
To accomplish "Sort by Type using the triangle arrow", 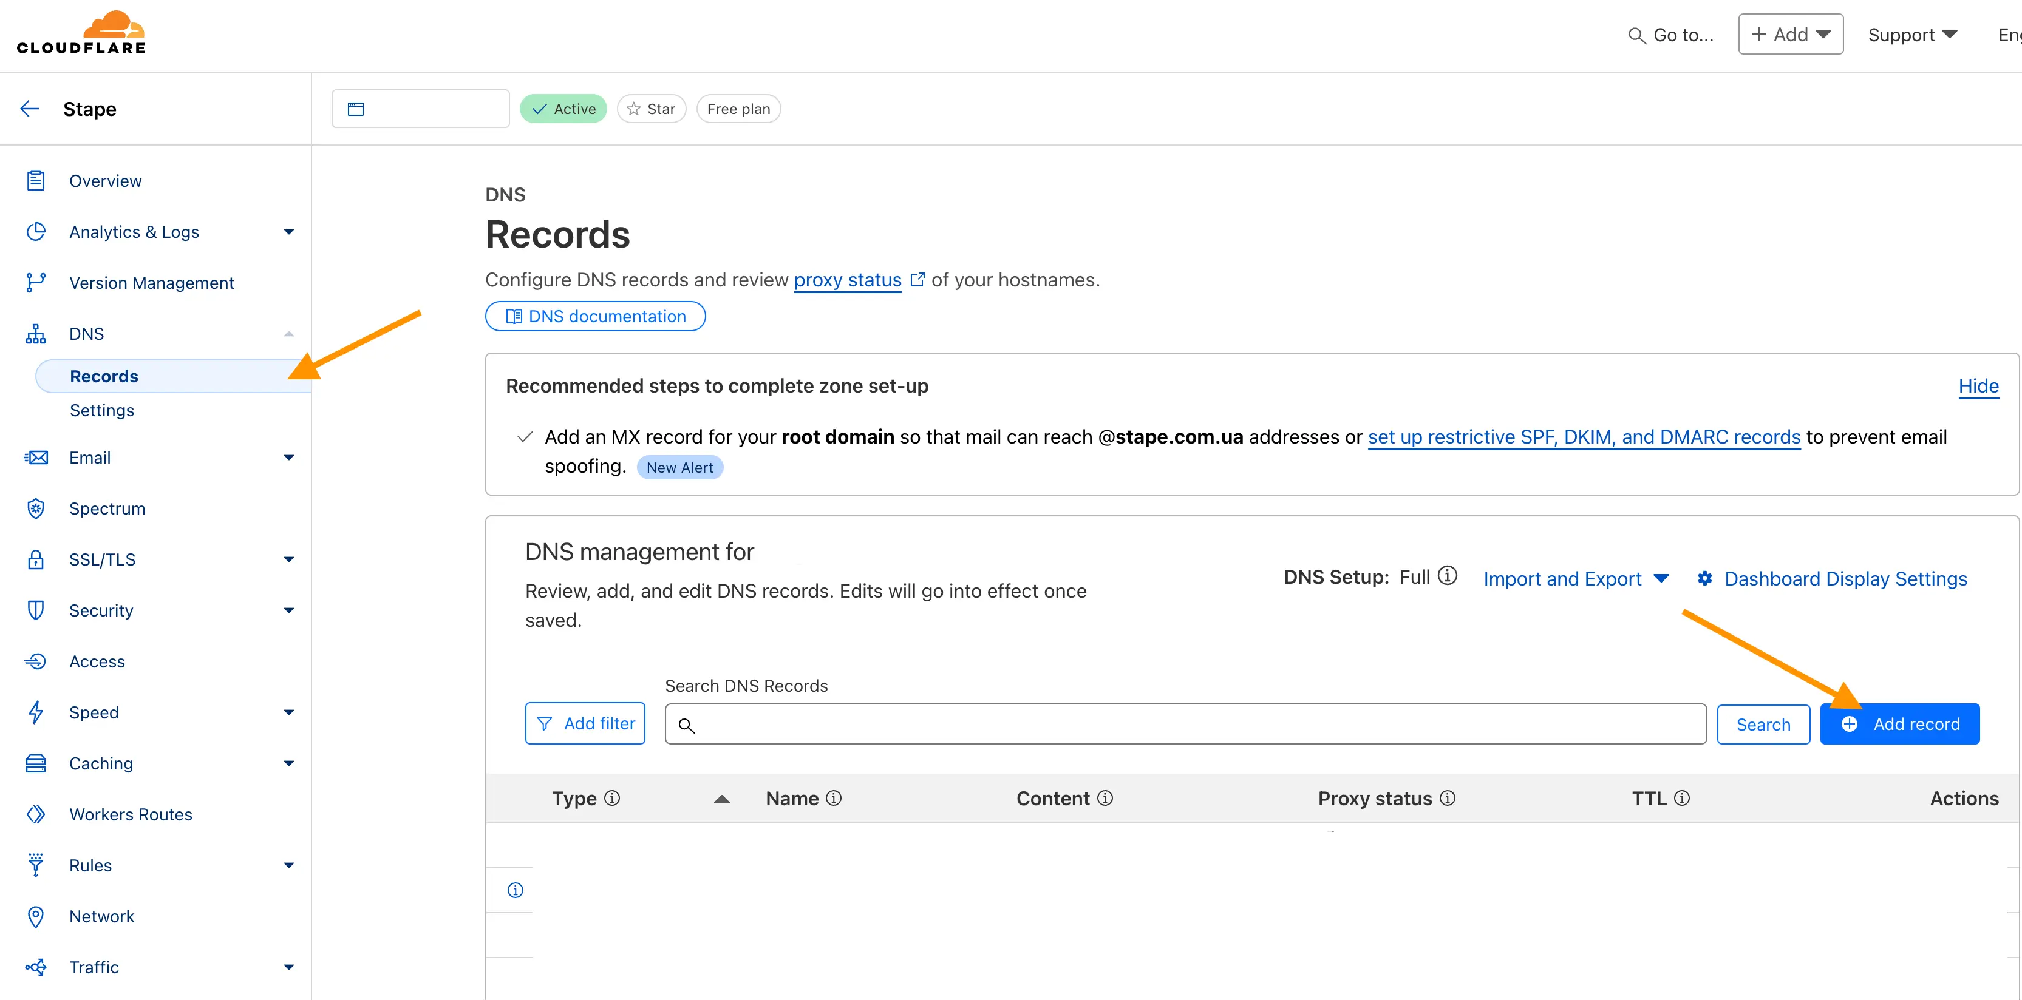I will (721, 799).
